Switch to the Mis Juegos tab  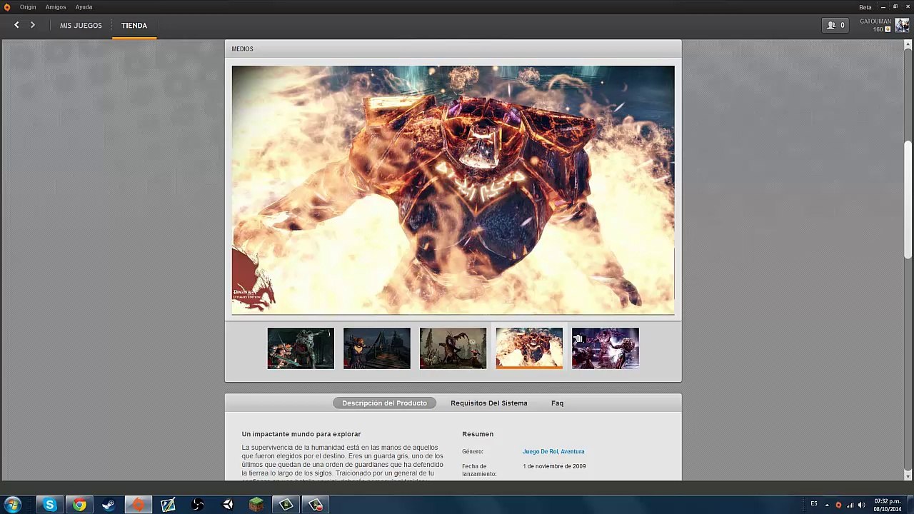pyautogui.click(x=81, y=26)
